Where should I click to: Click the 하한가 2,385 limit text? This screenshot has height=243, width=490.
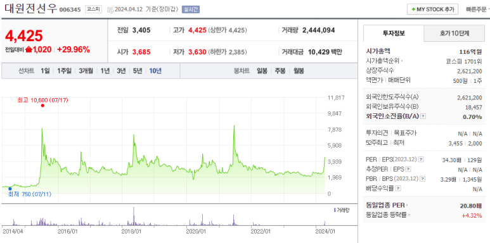pos(227,52)
